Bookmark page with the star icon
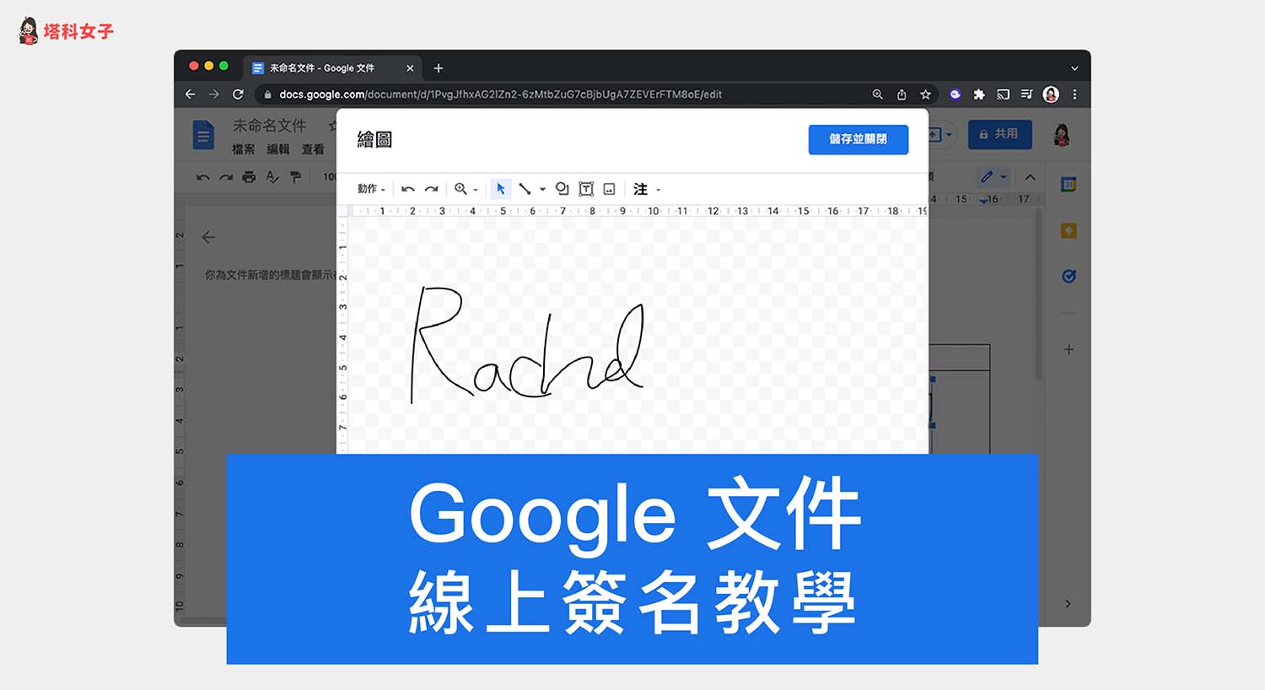Screen dimensions: 1265x690 point(925,94)
